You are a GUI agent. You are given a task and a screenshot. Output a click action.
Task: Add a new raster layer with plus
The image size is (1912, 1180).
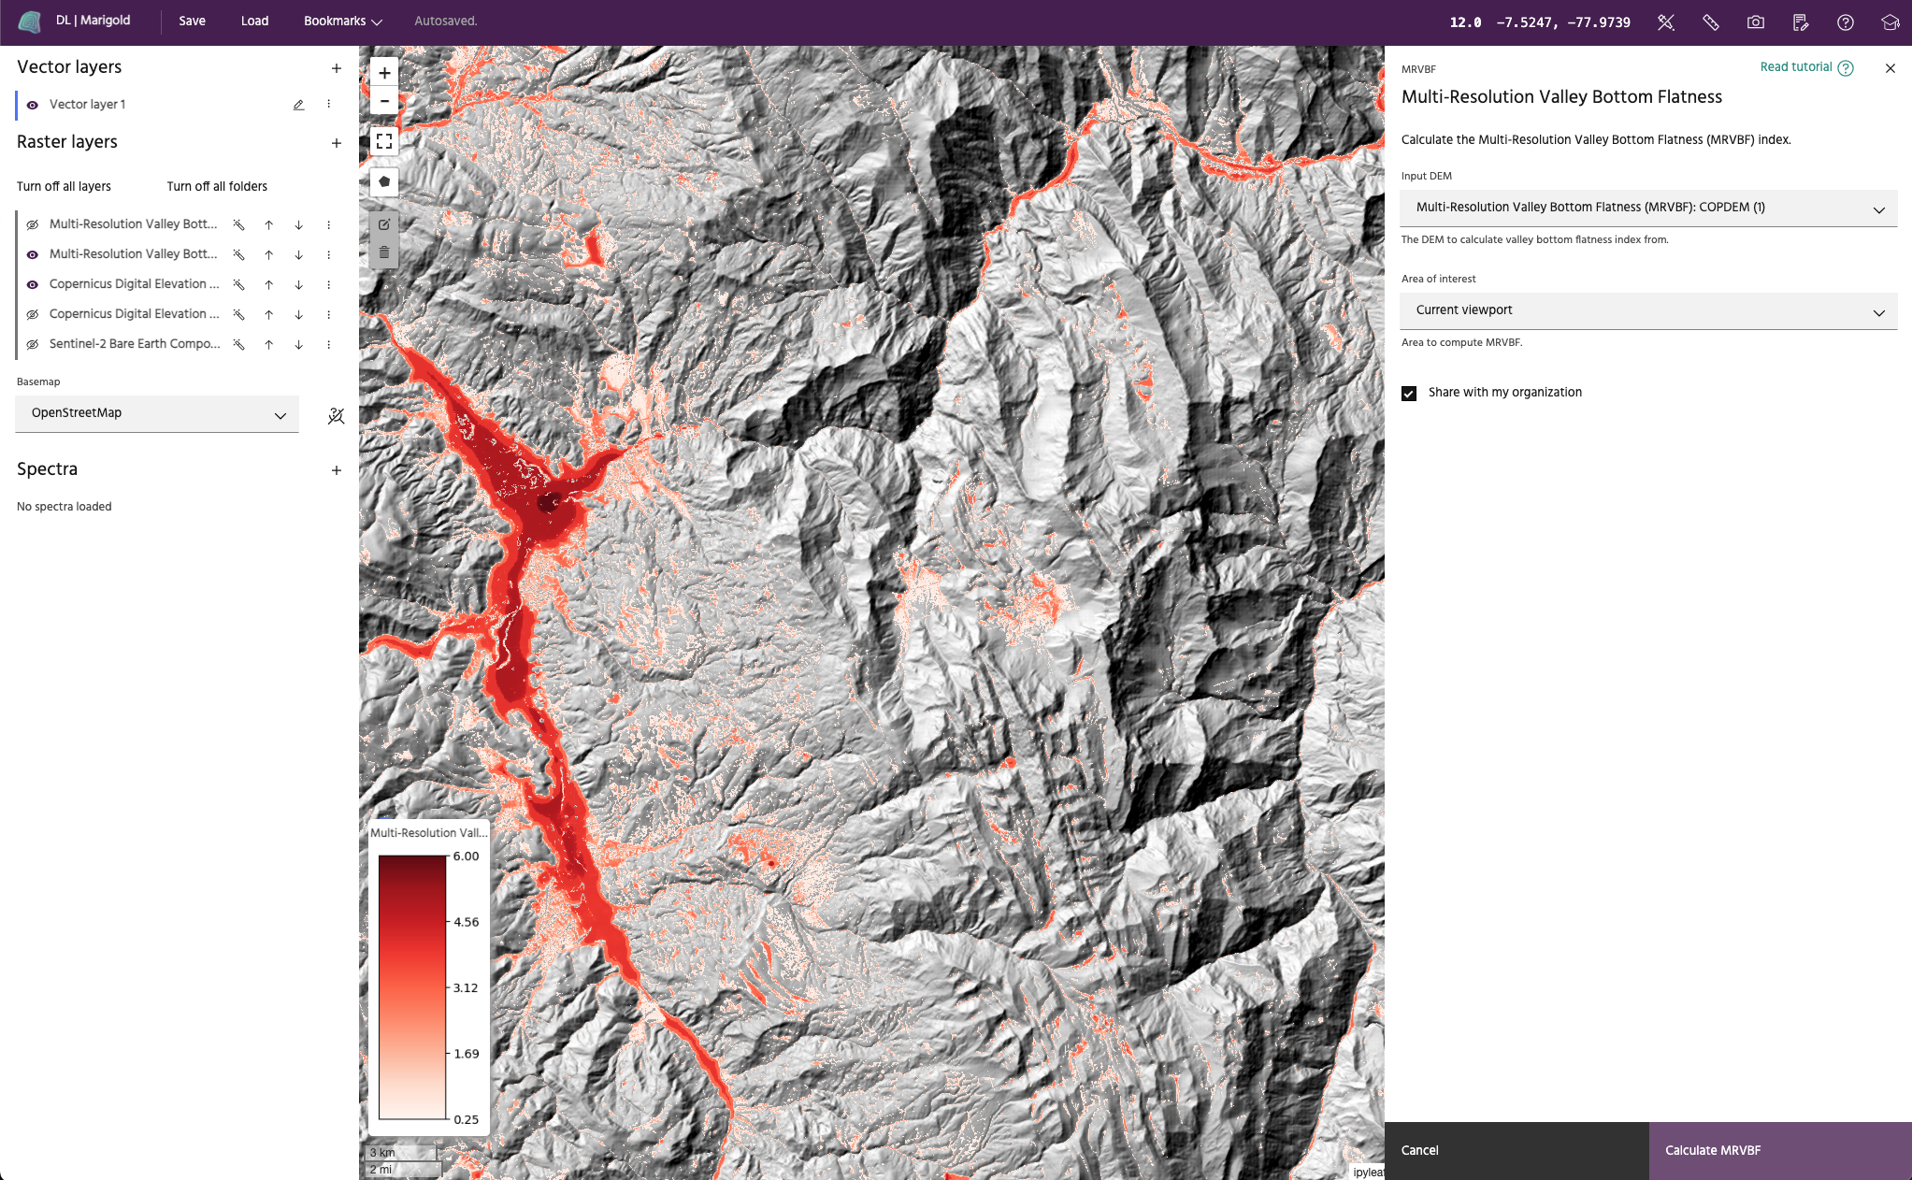337,143
